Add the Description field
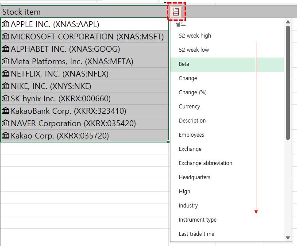 click(x=228, y=121)
